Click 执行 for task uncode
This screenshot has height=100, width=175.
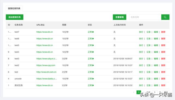(141, 79)
